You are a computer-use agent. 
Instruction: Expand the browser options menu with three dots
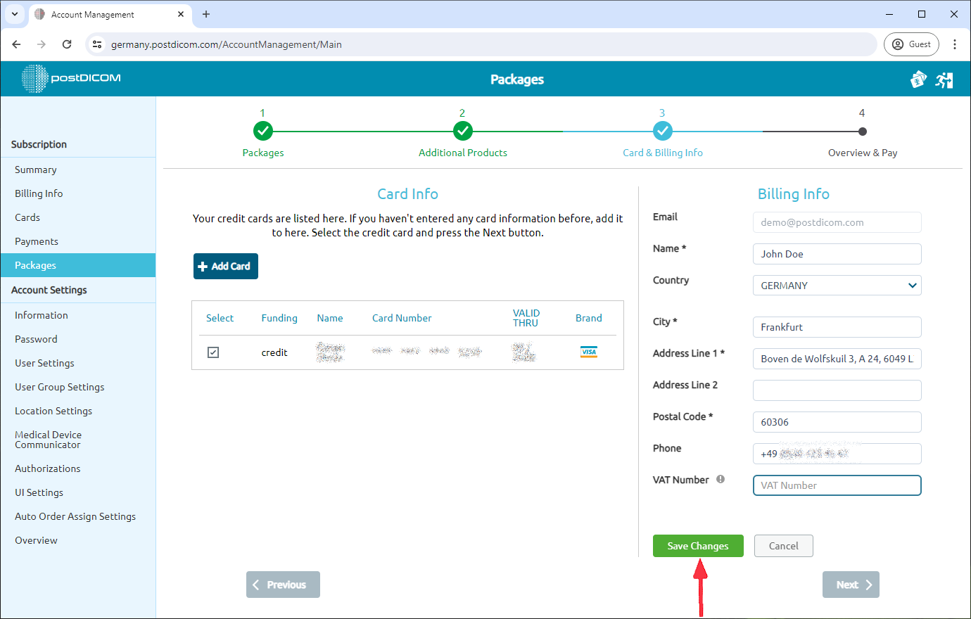pos(955,44)
